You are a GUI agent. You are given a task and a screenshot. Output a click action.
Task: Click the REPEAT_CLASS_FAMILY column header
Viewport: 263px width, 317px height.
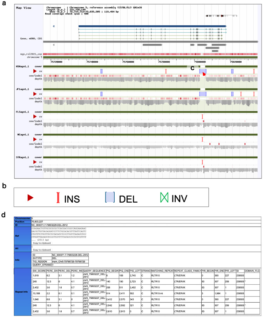click(x=188, y=271)
